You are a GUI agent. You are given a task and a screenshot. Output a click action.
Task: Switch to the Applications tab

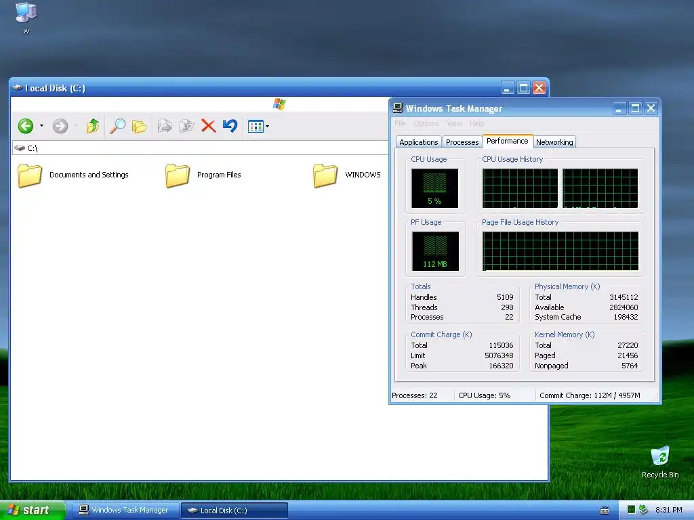coord(419,142)
